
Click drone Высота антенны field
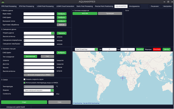click(x=39, y=37)
